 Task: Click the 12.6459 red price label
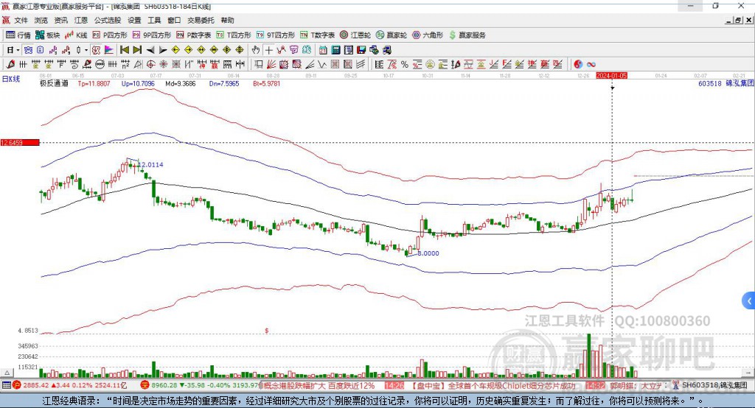20,142
